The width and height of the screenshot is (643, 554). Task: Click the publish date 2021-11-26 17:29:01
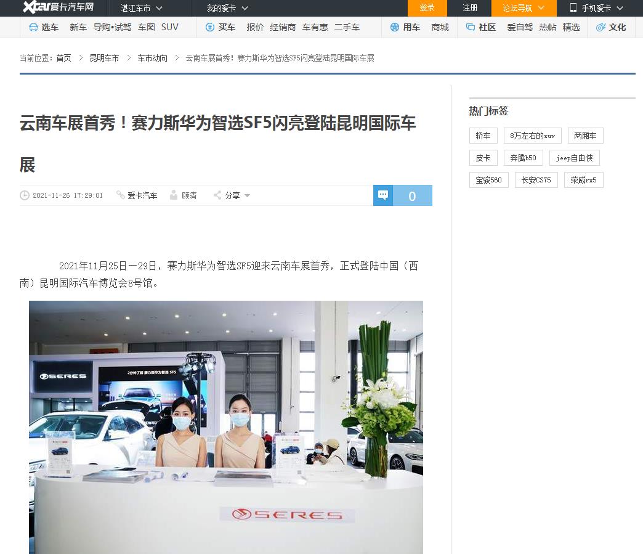pyautogui.click(x=68, y=195)
